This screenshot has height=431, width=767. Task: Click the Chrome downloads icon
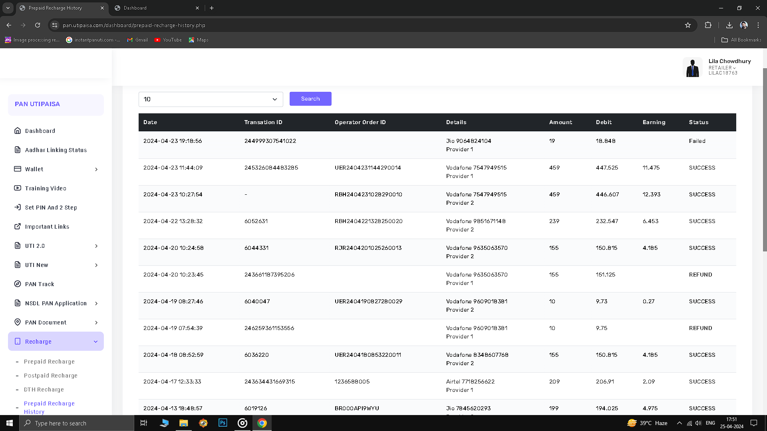tap(729, 25)
